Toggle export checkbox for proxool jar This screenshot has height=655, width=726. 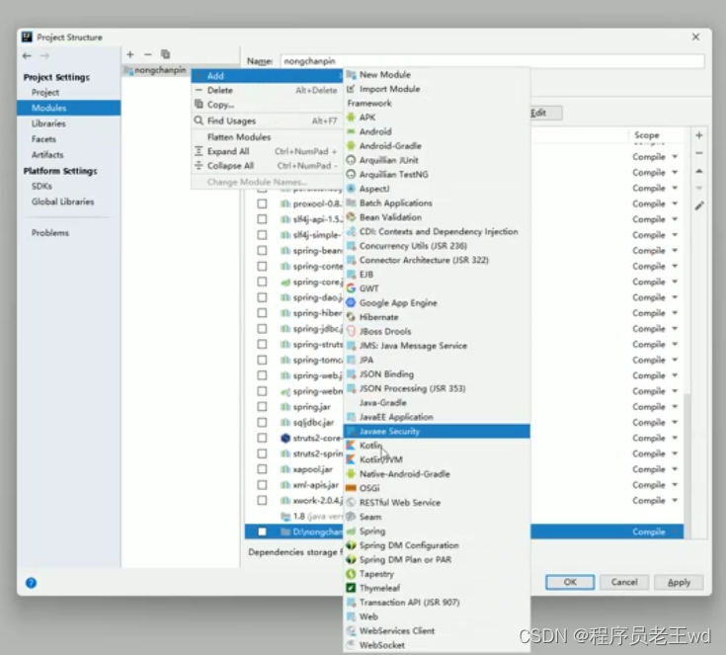(262, 204)
